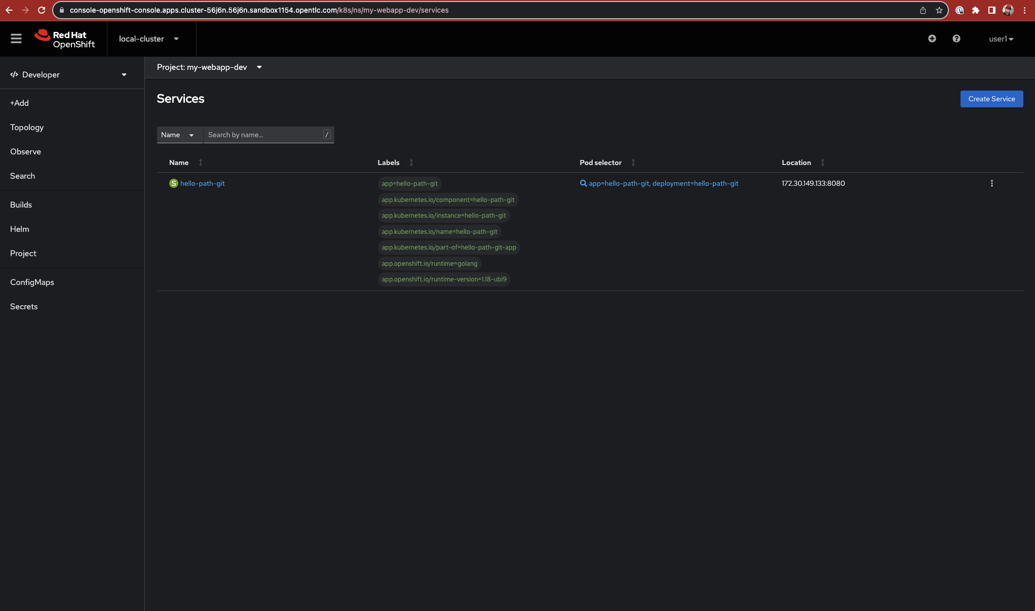1035x611 pixels.
Task: Sort services by Pod selector column
Action: (x=600, y=162)
